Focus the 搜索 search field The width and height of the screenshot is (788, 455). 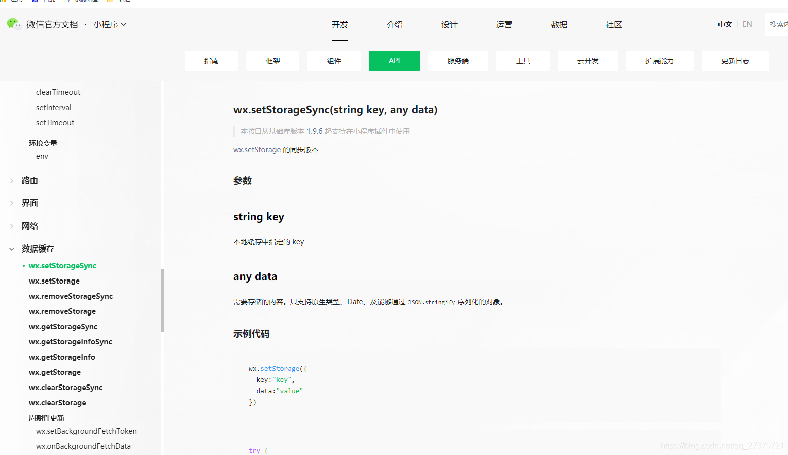point(776,24)
